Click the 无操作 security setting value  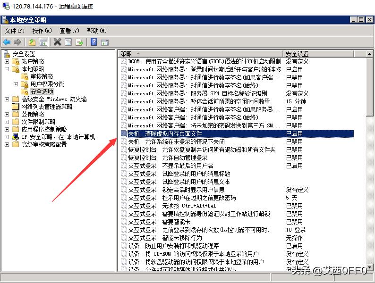click(294, 238)
